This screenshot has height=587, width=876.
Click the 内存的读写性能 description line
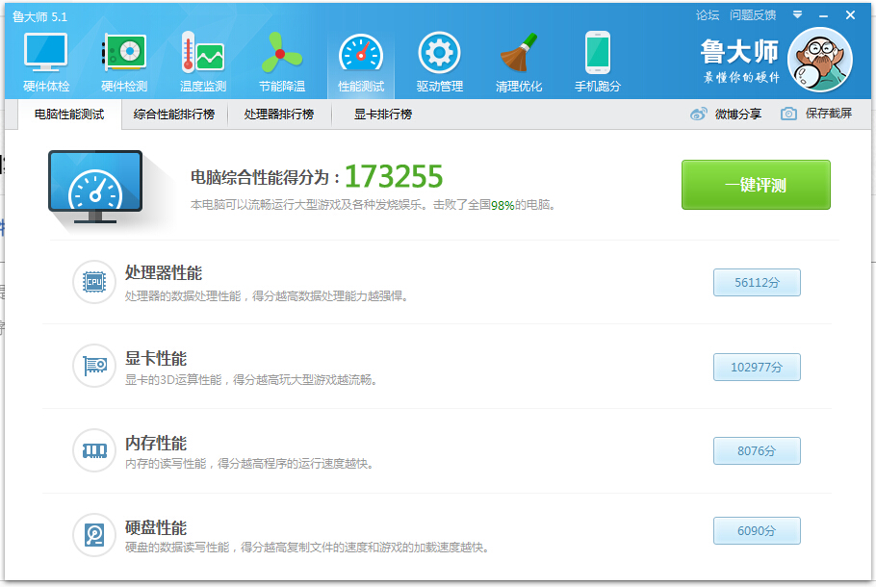[x=249, y=464]
